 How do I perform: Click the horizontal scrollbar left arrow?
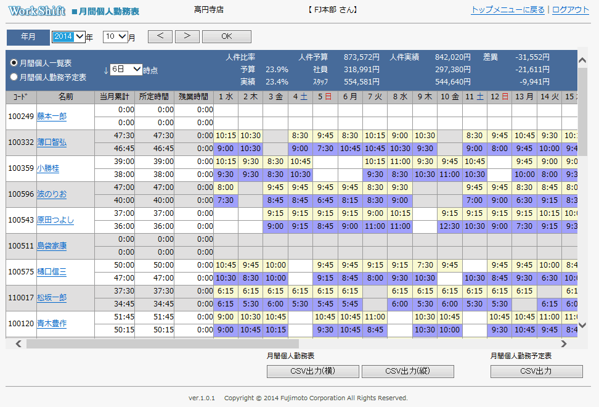(x=18, y=343)
